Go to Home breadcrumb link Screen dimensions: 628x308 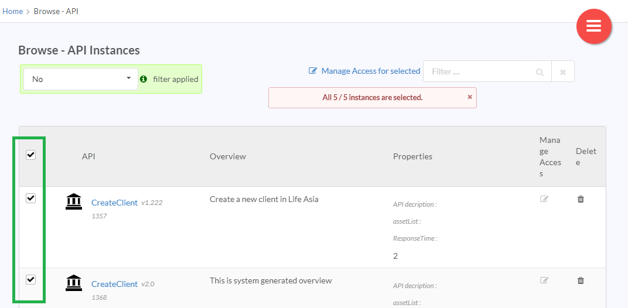click(12, 11)
